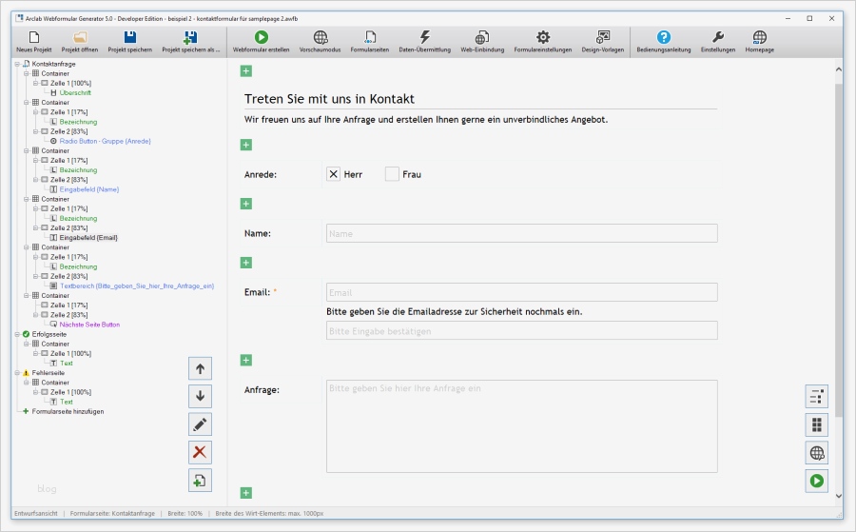The height and width of the screenshot is (532, 856).
Task: Click Formularseite hinzufügen
Action: 68,411
